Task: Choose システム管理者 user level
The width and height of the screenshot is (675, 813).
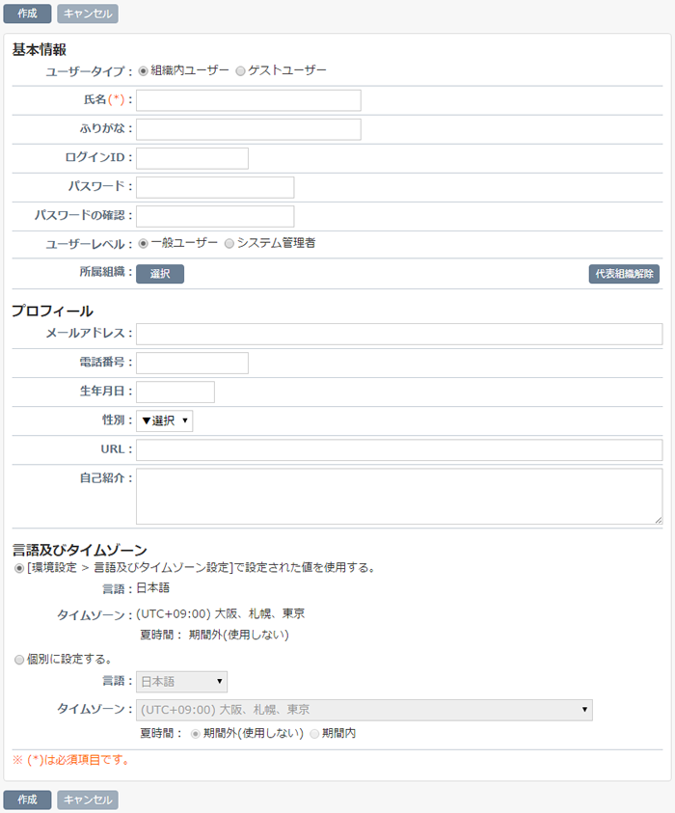Action: click(x=229, y=243)
